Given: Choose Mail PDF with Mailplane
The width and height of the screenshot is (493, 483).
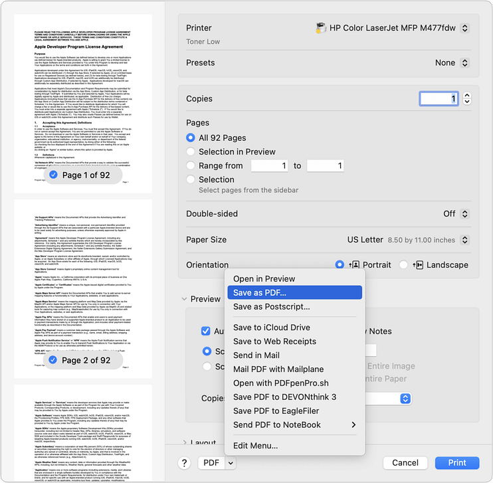Looking at the screenshot, I should pos(294,369).
